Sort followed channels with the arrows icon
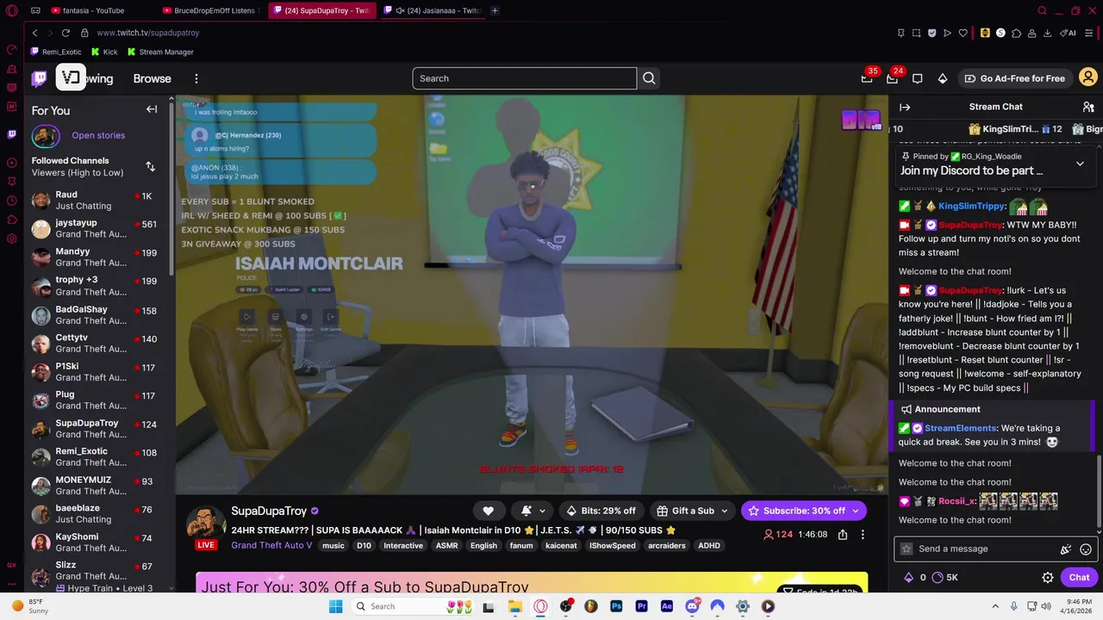 [150, 166]
